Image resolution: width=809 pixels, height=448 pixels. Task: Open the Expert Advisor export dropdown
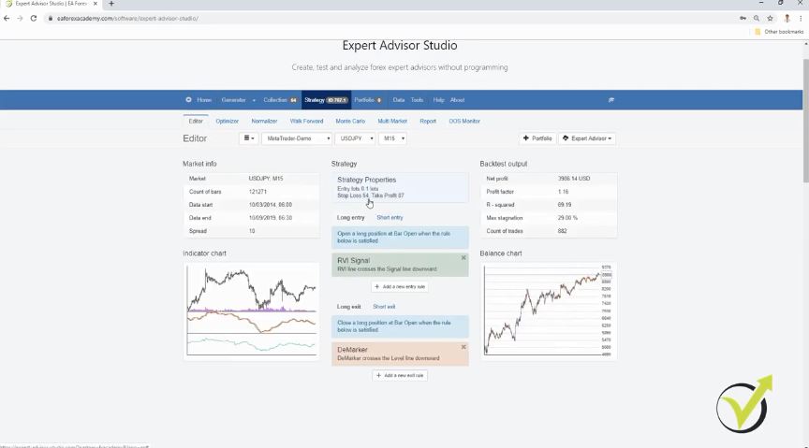tap(587, 138)
